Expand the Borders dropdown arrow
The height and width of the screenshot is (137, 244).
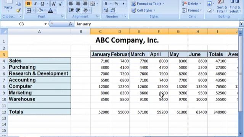pyautogui.click(x=34, y=10)
